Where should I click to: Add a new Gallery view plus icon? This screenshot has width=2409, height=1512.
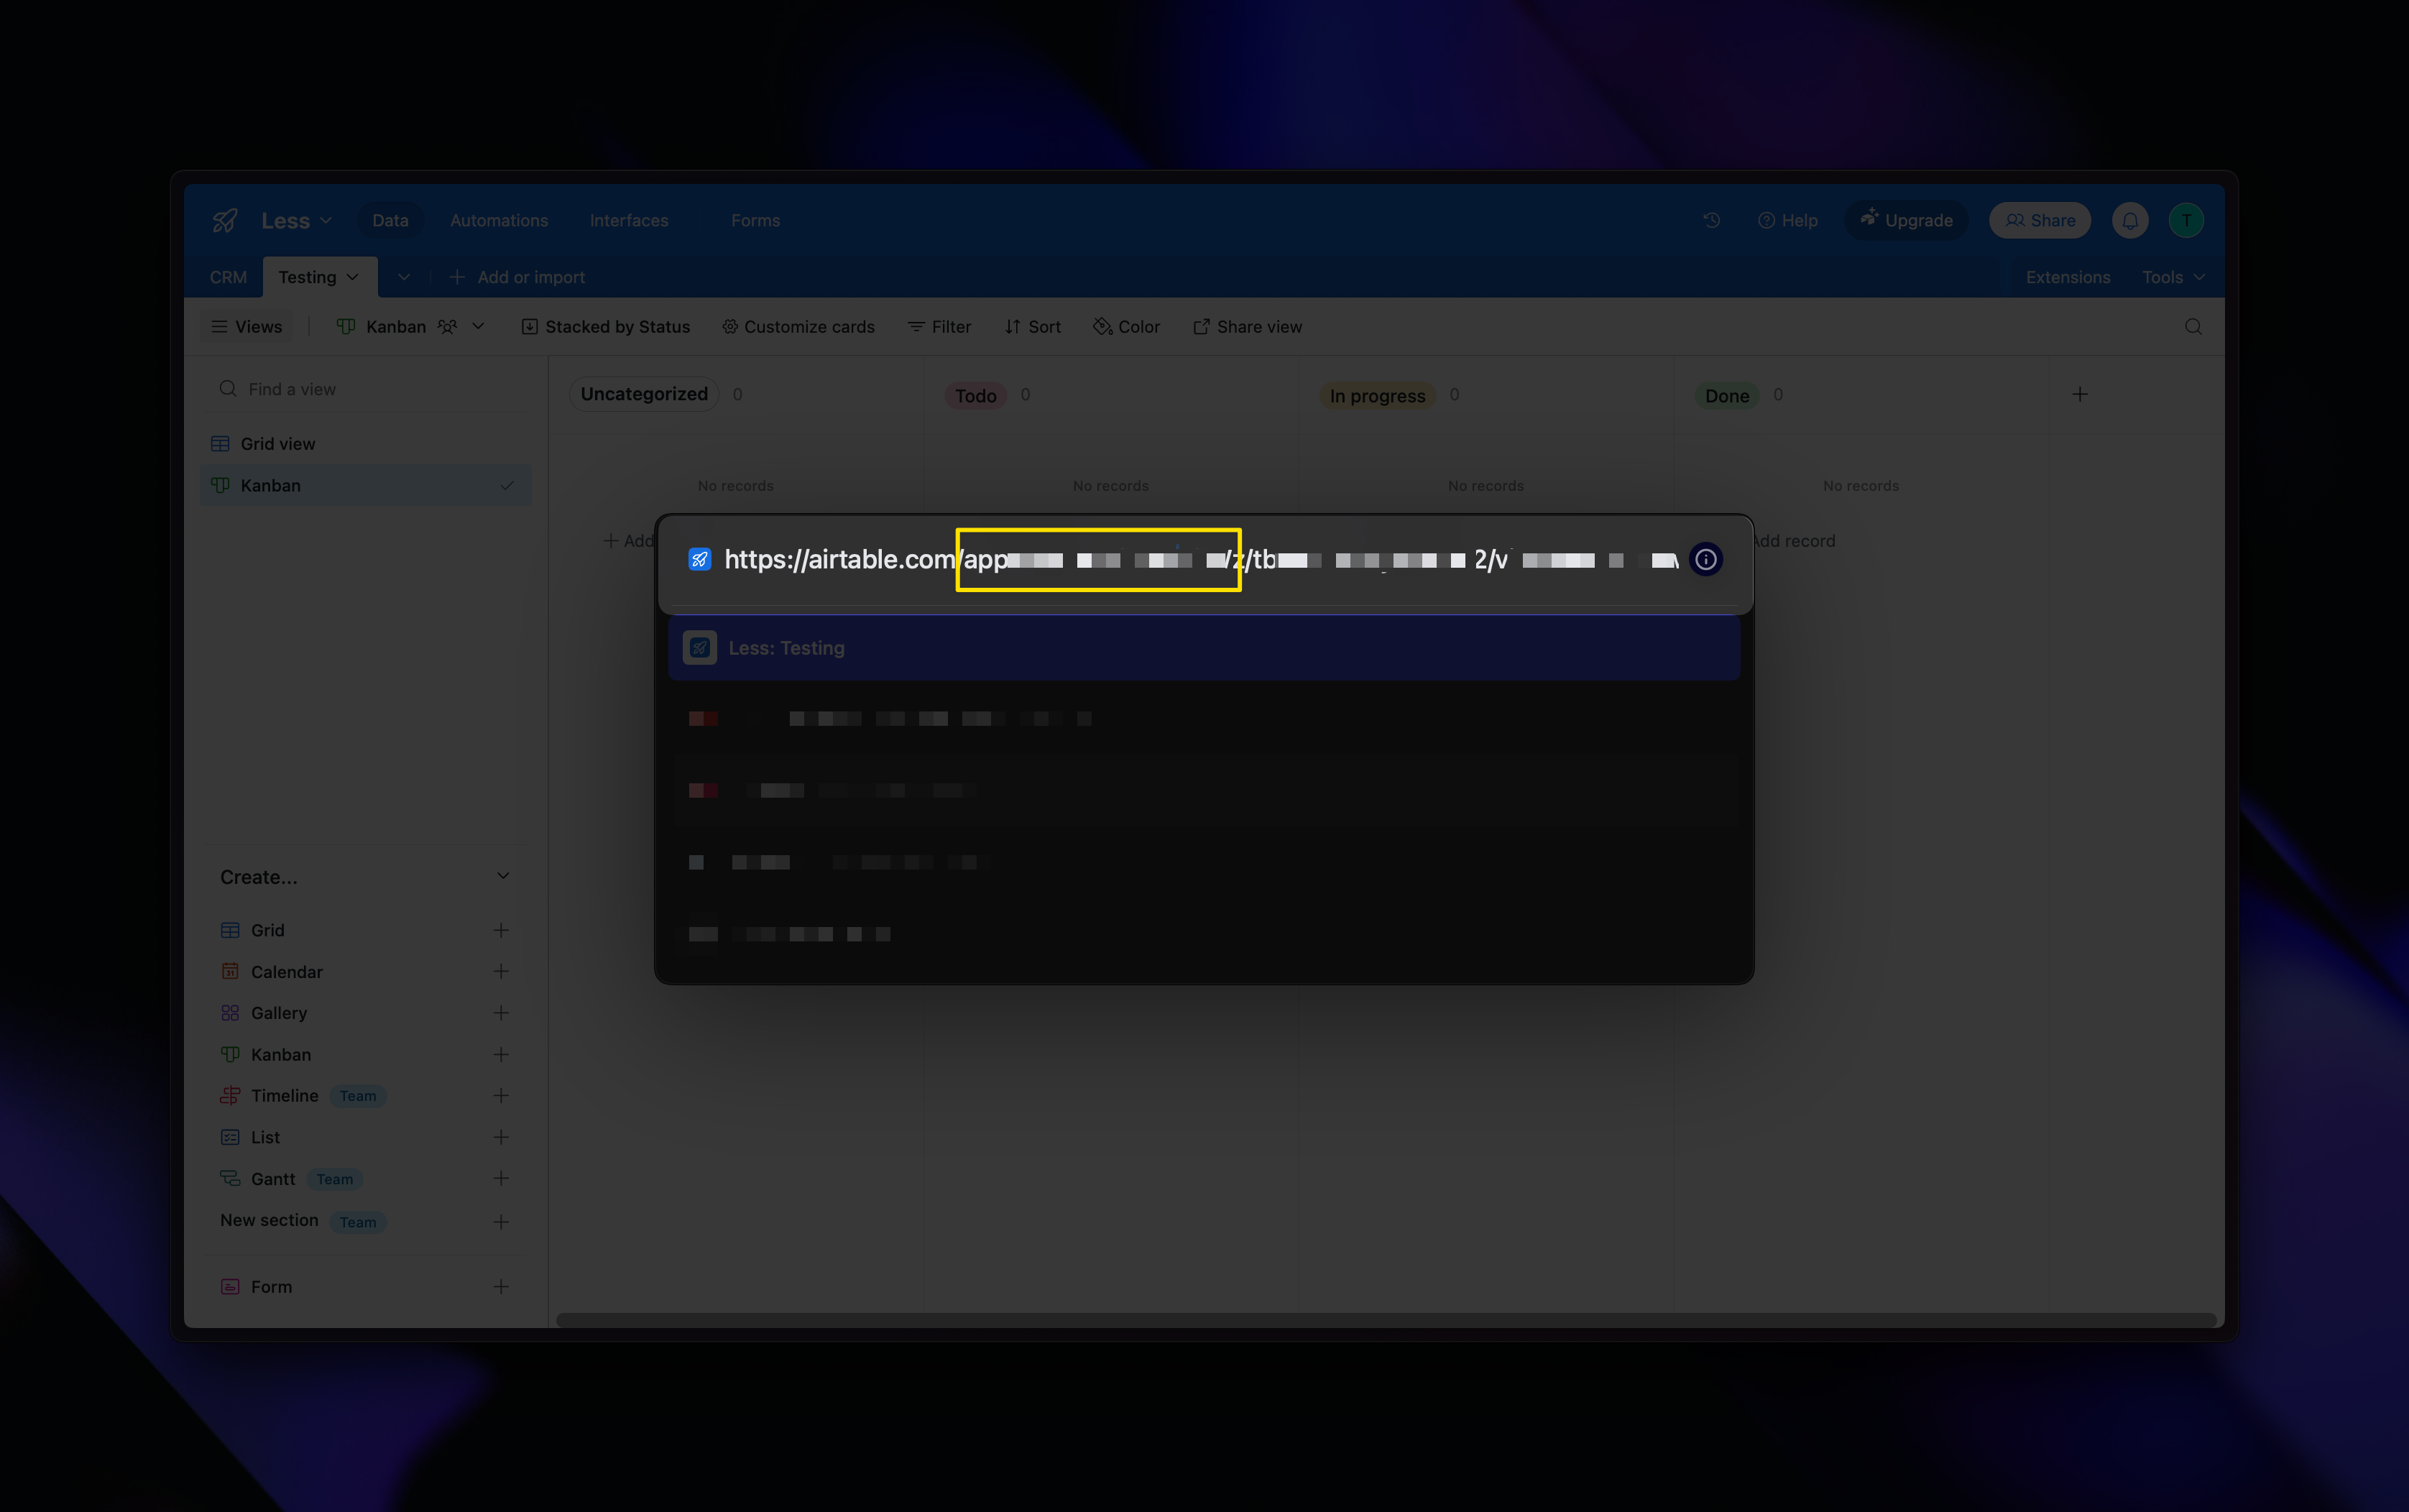coord(501,1013)
